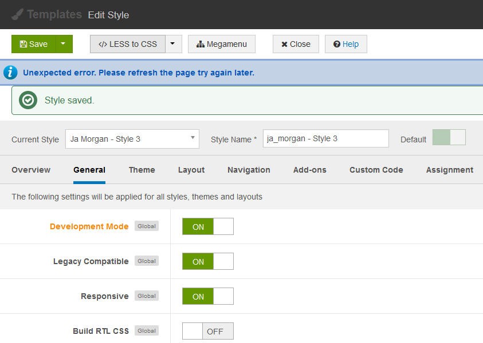Click the Global badge beside Responsive
This screenshot has height=343, width=483.
[147, 296]
